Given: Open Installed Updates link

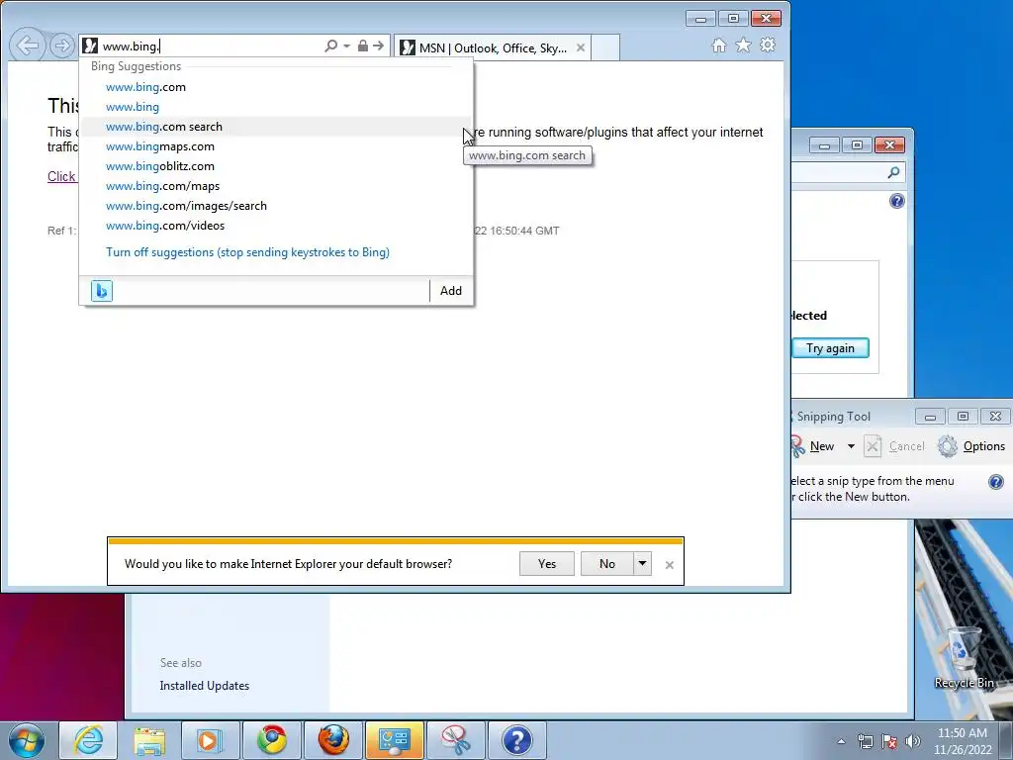Looking at the screenshot, I should [x=204, y=686].
